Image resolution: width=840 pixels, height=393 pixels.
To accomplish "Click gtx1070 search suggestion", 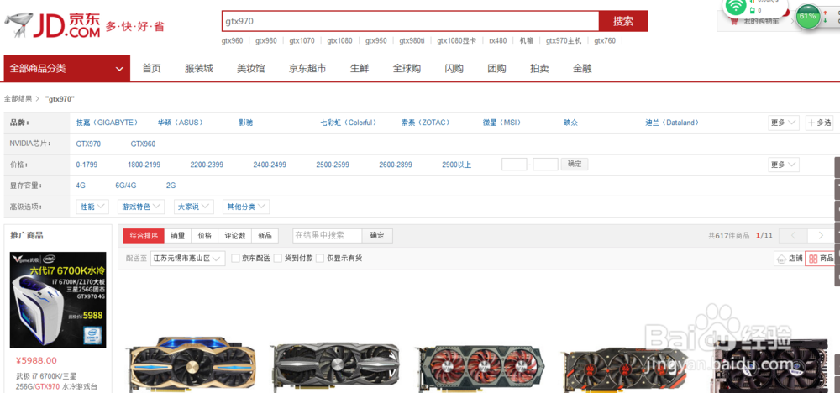I will point(302,40).
